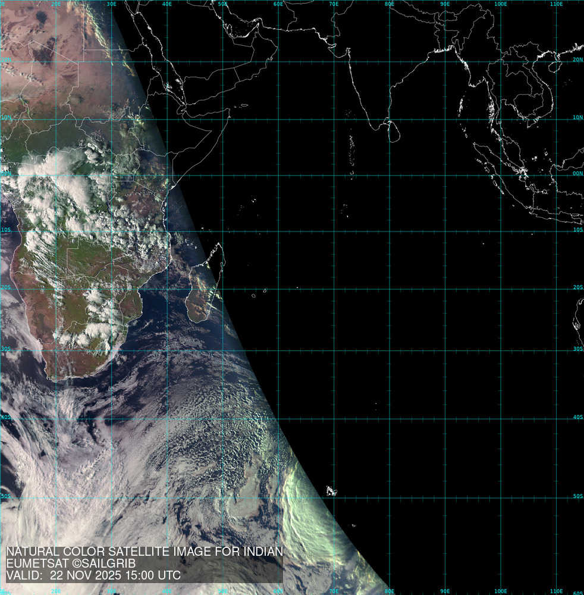Click the 60E longitude label at top
The height and width of the screenshot is (595, 584).
pos(278,4)
